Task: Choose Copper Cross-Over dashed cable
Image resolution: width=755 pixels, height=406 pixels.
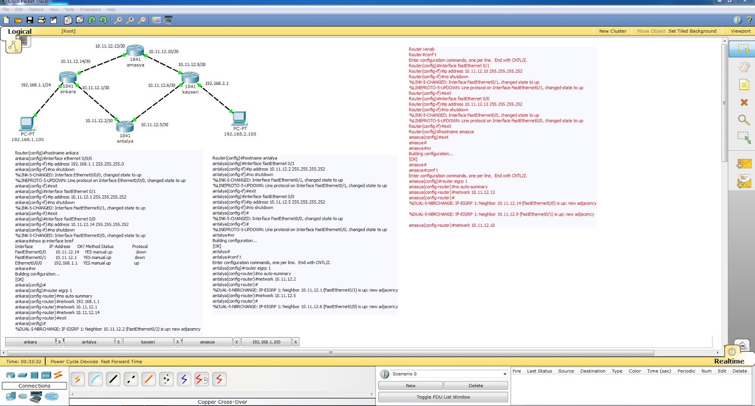Action: [131, 379]
